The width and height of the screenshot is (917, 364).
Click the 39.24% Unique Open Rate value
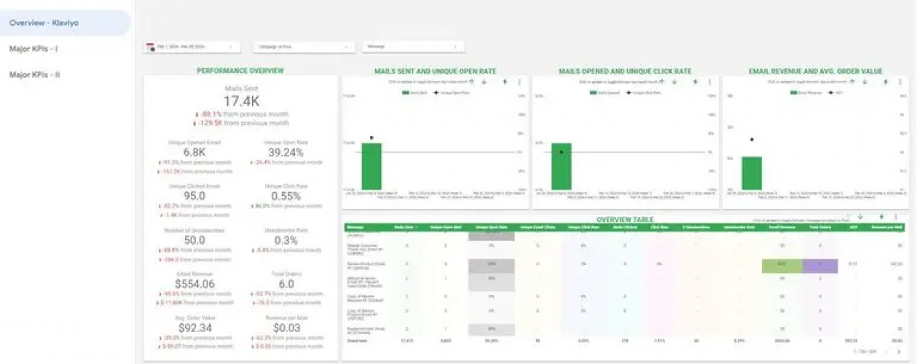[x=286, y=153]
